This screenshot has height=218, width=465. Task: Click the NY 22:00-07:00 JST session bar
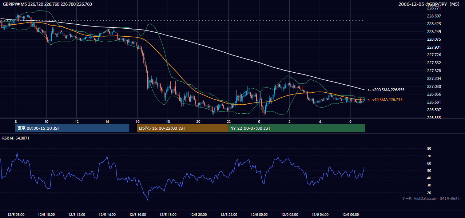297,128
